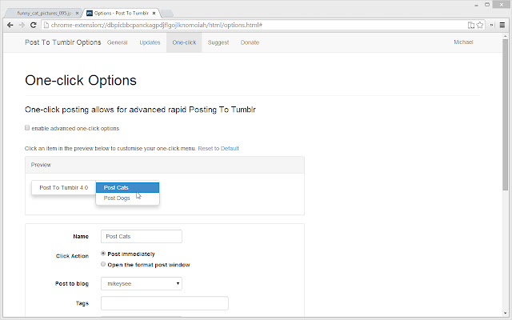Click the Michael account name

click(463, 42)
